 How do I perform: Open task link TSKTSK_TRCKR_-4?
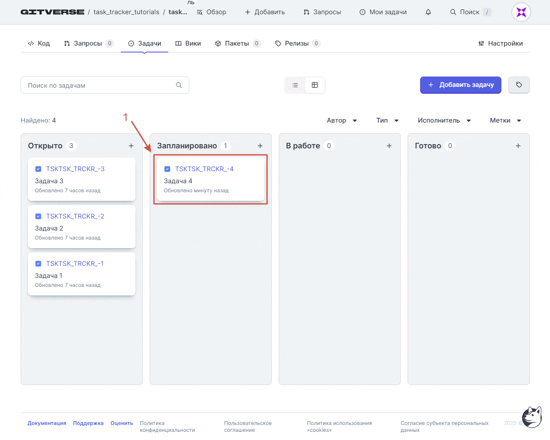[x=204, y=169]
